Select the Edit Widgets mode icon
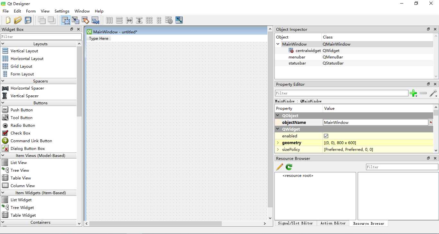Screen dimensions: 439x234 [x=66, y=20]
